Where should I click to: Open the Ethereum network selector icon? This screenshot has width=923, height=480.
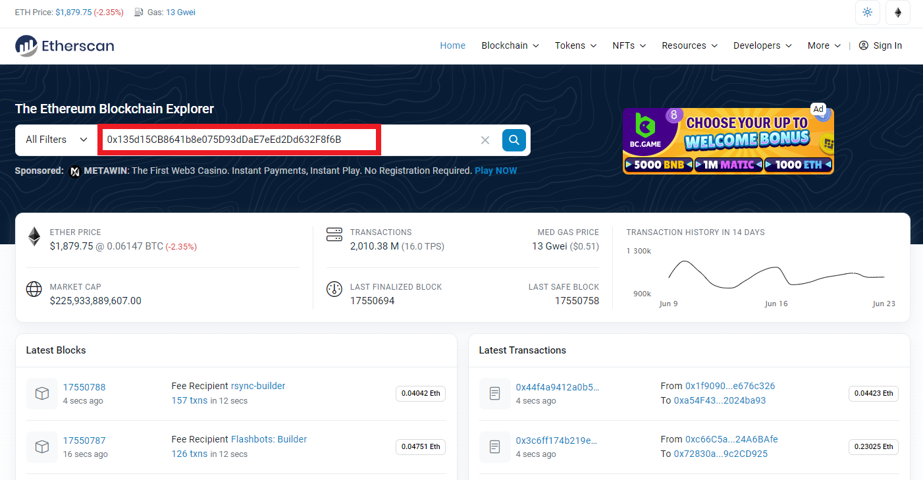898,13
